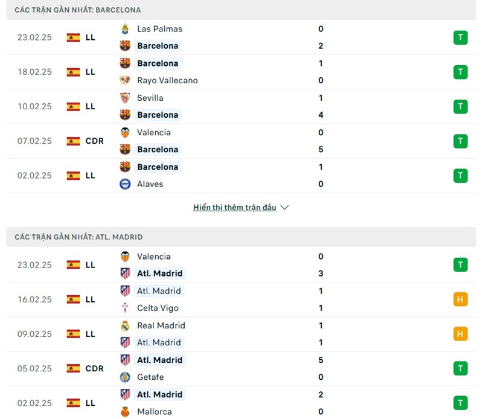Image resolution: width=483 pixels, height=419 pixels.
Task: Click the orange H badge for Real Madrid match
Action: (460, 334)
